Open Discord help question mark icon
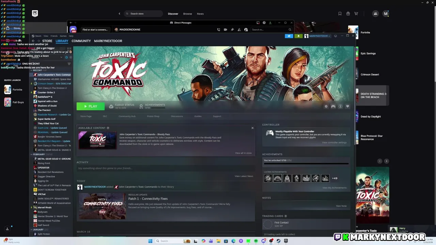 click(x=264, y=23)
